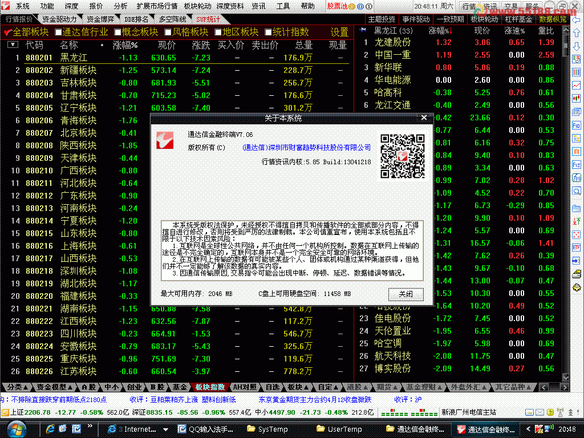Expand the 外盘外汇▲ bottom tab menu

(x=468, y=387)
